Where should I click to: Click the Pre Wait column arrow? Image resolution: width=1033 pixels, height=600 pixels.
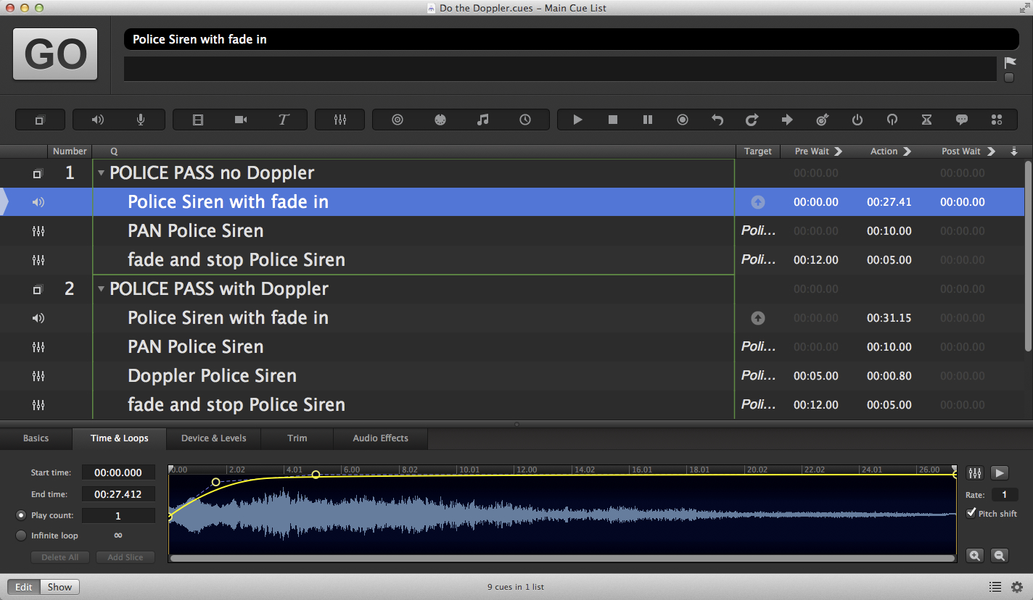pos(839,151)
